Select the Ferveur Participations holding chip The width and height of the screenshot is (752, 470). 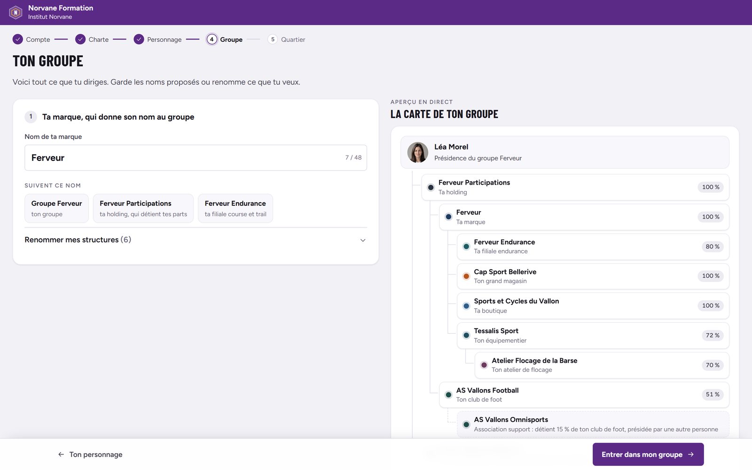(x=143, y=208)
